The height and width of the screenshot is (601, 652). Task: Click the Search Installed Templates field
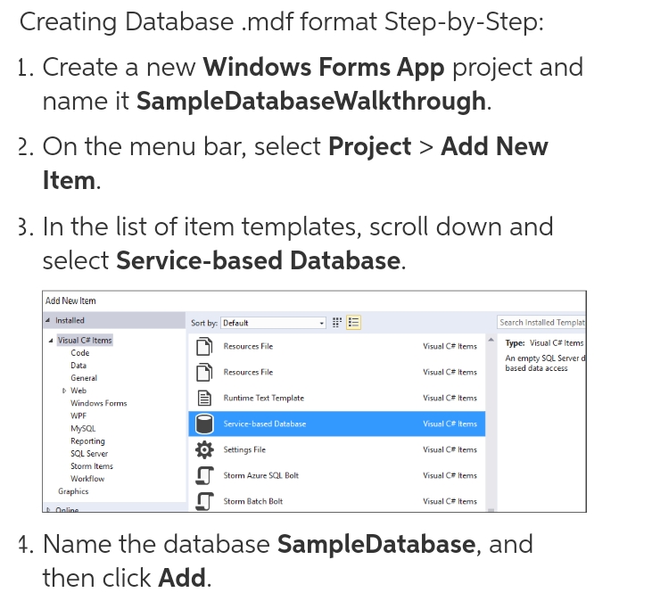541,323
